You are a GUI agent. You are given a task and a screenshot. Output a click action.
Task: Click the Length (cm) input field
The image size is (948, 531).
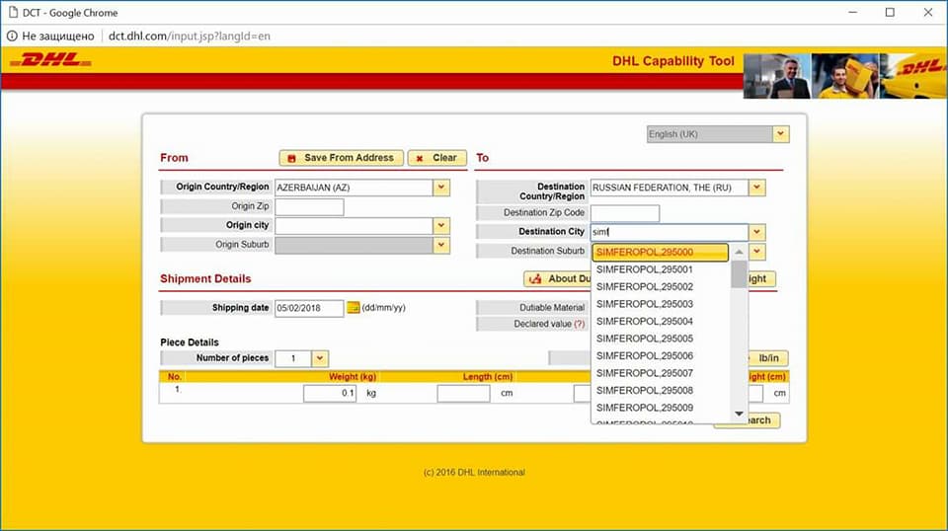coord(464,393)
